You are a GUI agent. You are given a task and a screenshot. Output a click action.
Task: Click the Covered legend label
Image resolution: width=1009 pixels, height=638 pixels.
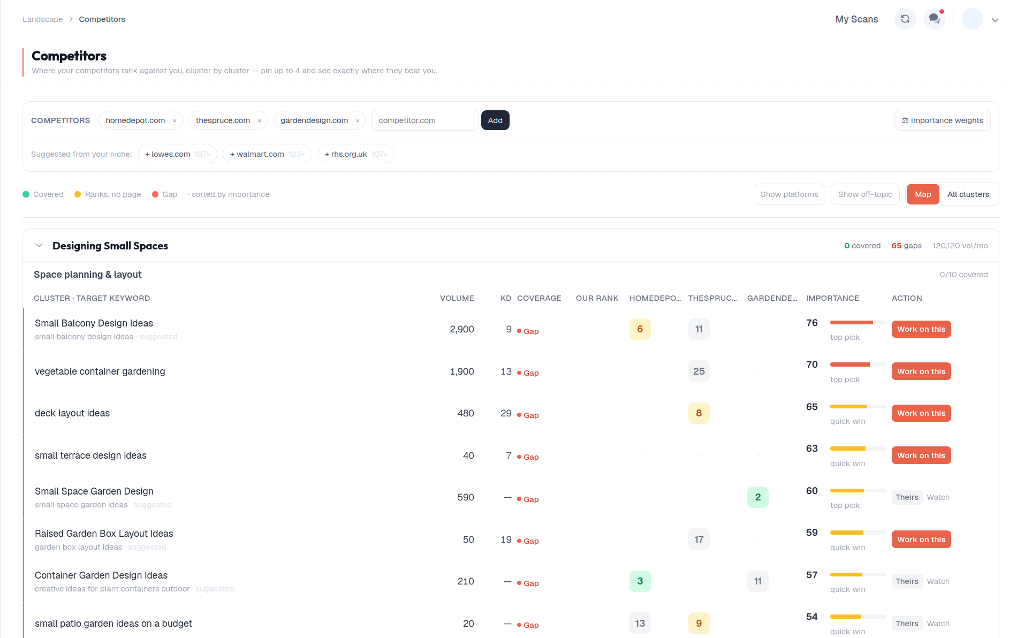43,194
